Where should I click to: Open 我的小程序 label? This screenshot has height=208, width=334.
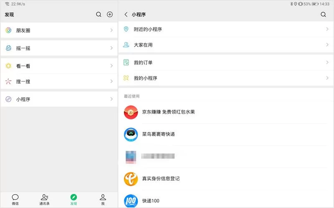point(145,78)
